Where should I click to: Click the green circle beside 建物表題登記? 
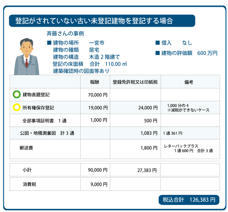[x=17, y=94]
